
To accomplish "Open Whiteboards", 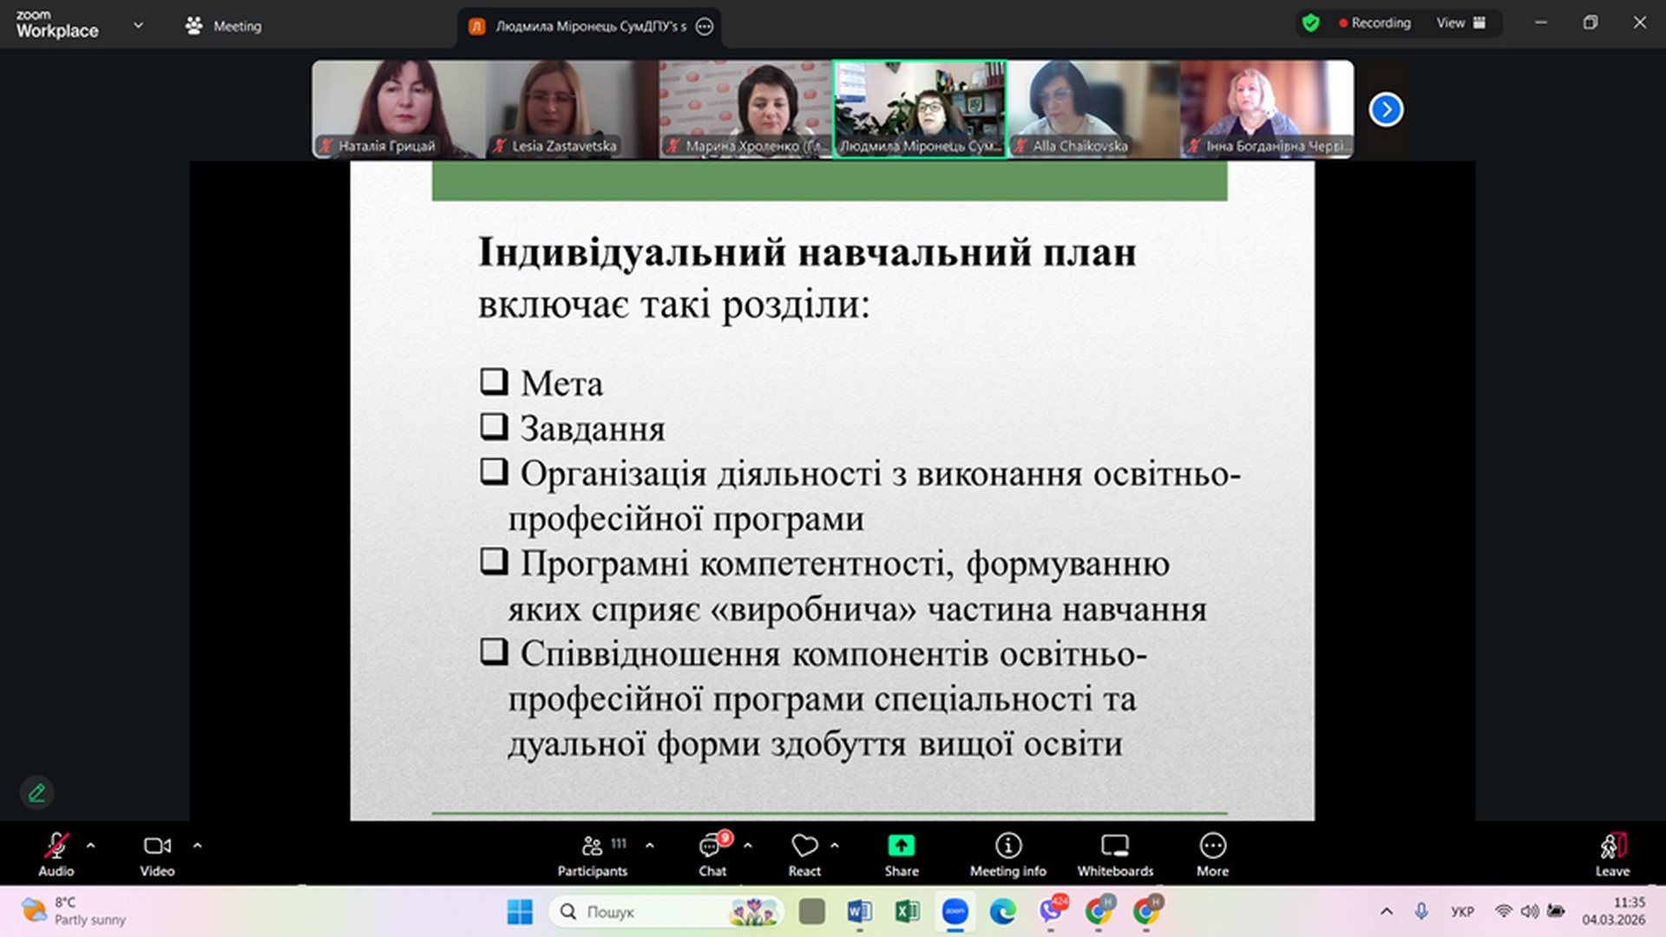I will (1115, 854).
